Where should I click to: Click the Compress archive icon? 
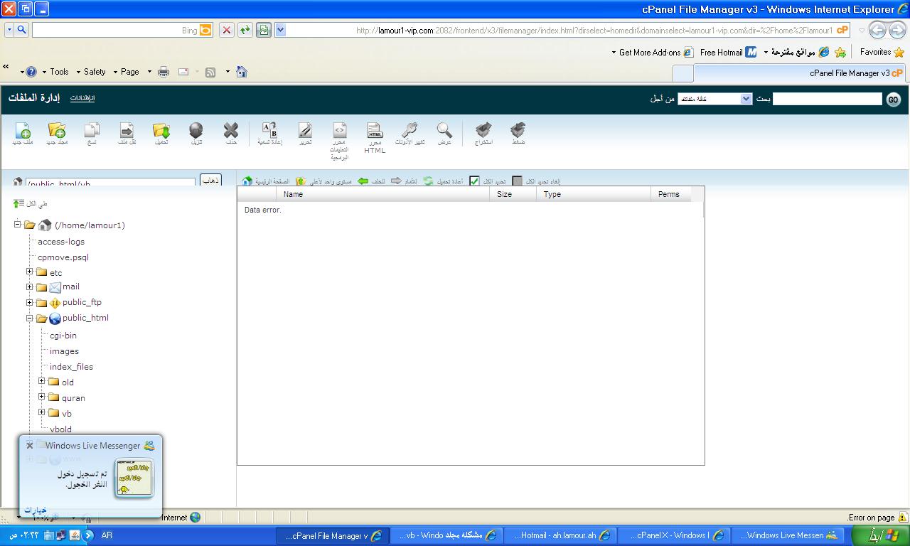pos(518,131)
